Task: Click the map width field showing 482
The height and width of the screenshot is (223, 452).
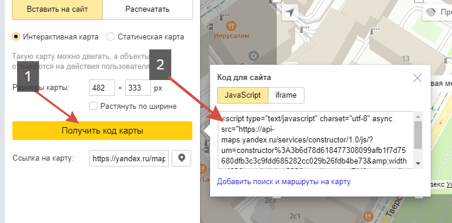Action: [102, 88]
